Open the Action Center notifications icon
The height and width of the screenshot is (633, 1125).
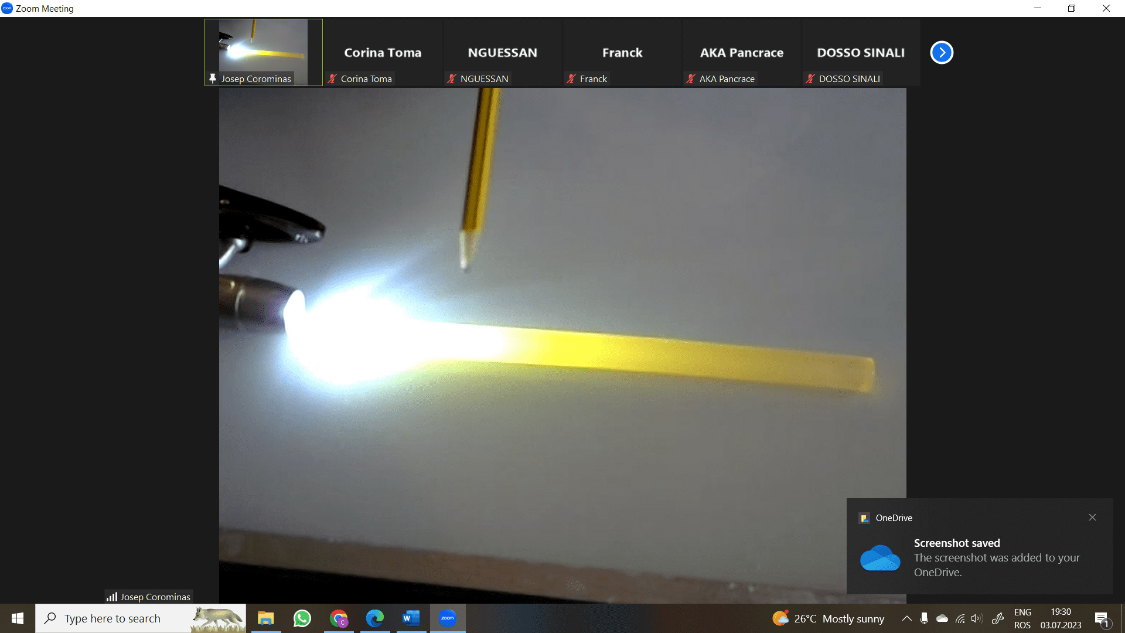click(x=1102, y=619)
